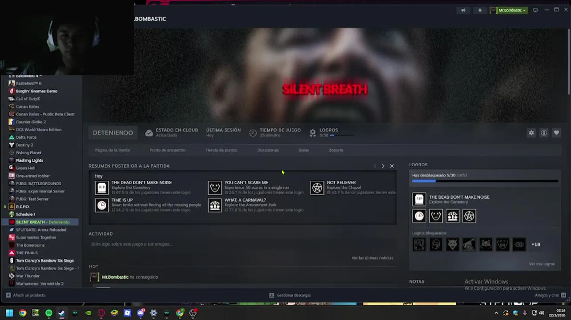Open Google Chrome from taskbar
Viewport: 571px width, 320px height.
click(23, 313)
